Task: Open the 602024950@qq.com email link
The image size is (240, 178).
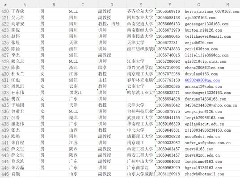Action: pos(202,80)
